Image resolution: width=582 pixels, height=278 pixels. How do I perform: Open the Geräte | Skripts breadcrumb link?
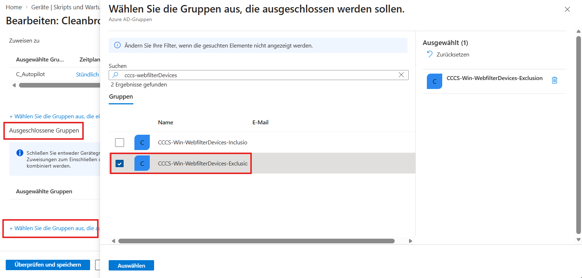coord(65,7)
